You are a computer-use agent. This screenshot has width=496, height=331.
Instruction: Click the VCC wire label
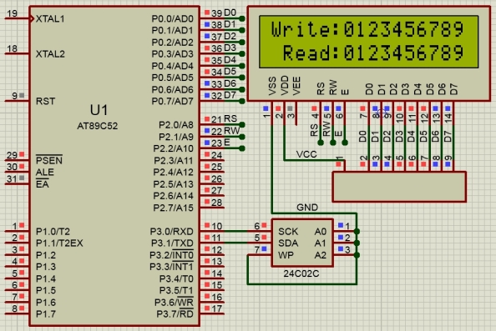306,154
